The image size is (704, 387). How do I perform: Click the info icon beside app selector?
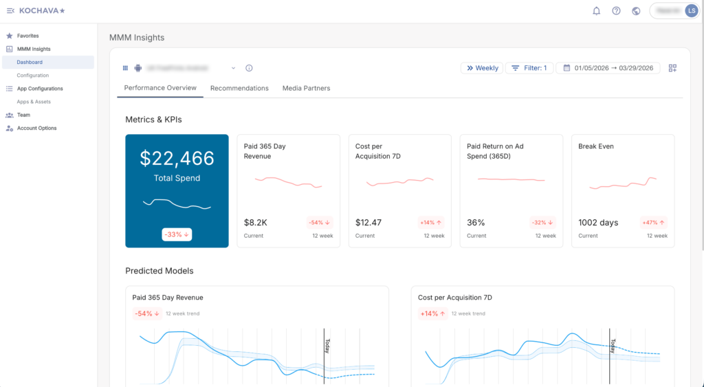click(x=249, y=68)
